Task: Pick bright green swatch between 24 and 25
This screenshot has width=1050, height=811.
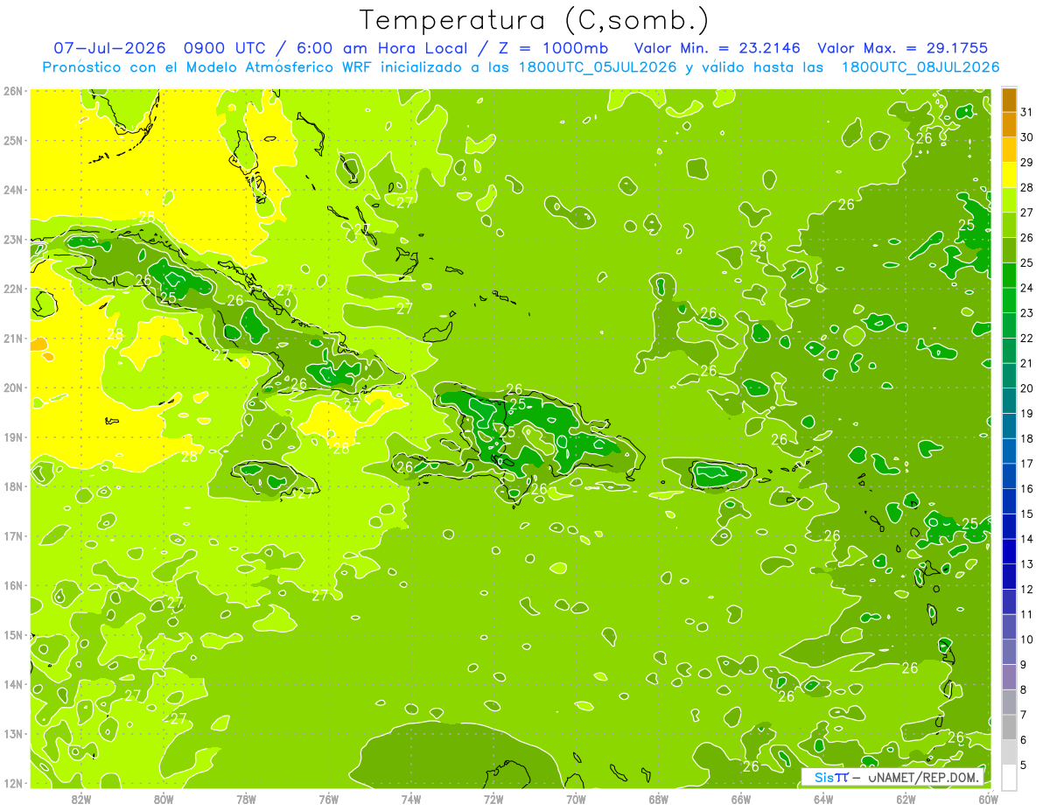Action: click(1009, 276)
